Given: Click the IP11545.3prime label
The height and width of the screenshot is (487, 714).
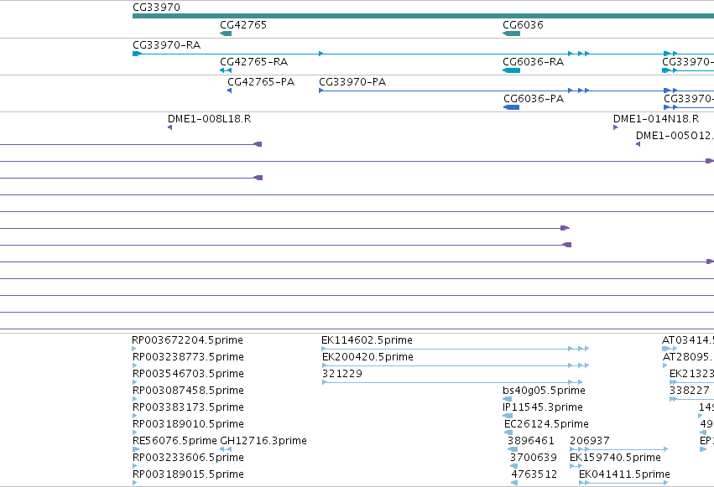Looking at the screenshot, I should pos(543,407).
